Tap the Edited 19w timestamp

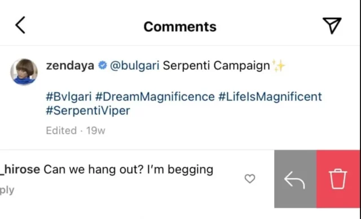[x=76, y=131]
